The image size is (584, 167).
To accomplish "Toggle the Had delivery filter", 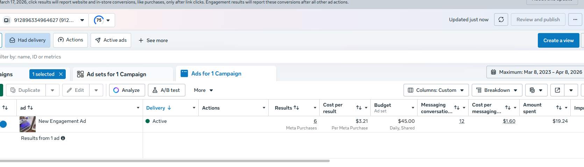I will pyautogui.click(x=28, y=40).
